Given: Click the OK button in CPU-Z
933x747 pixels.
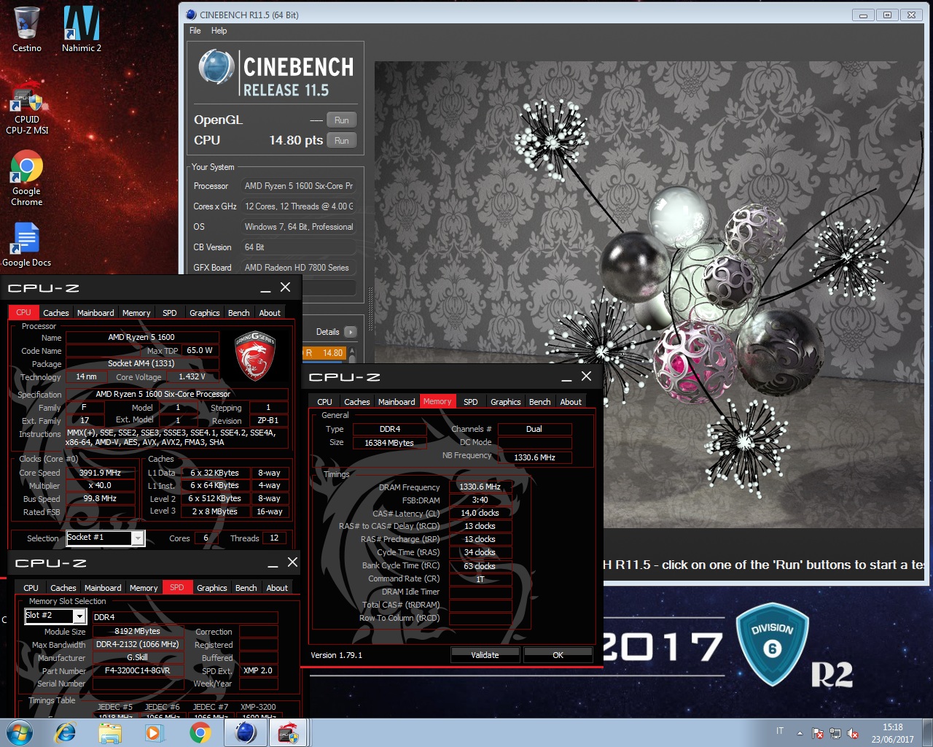Looking at the screenshot, I should (558, 655).
